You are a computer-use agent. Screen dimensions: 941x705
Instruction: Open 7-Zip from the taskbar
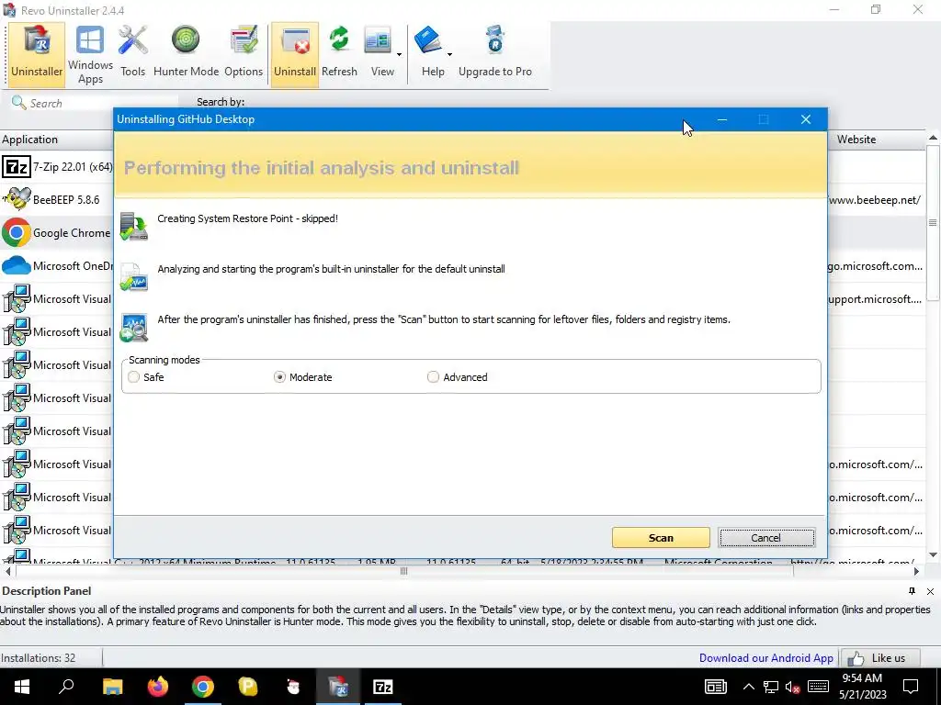(x=383, y=687)
